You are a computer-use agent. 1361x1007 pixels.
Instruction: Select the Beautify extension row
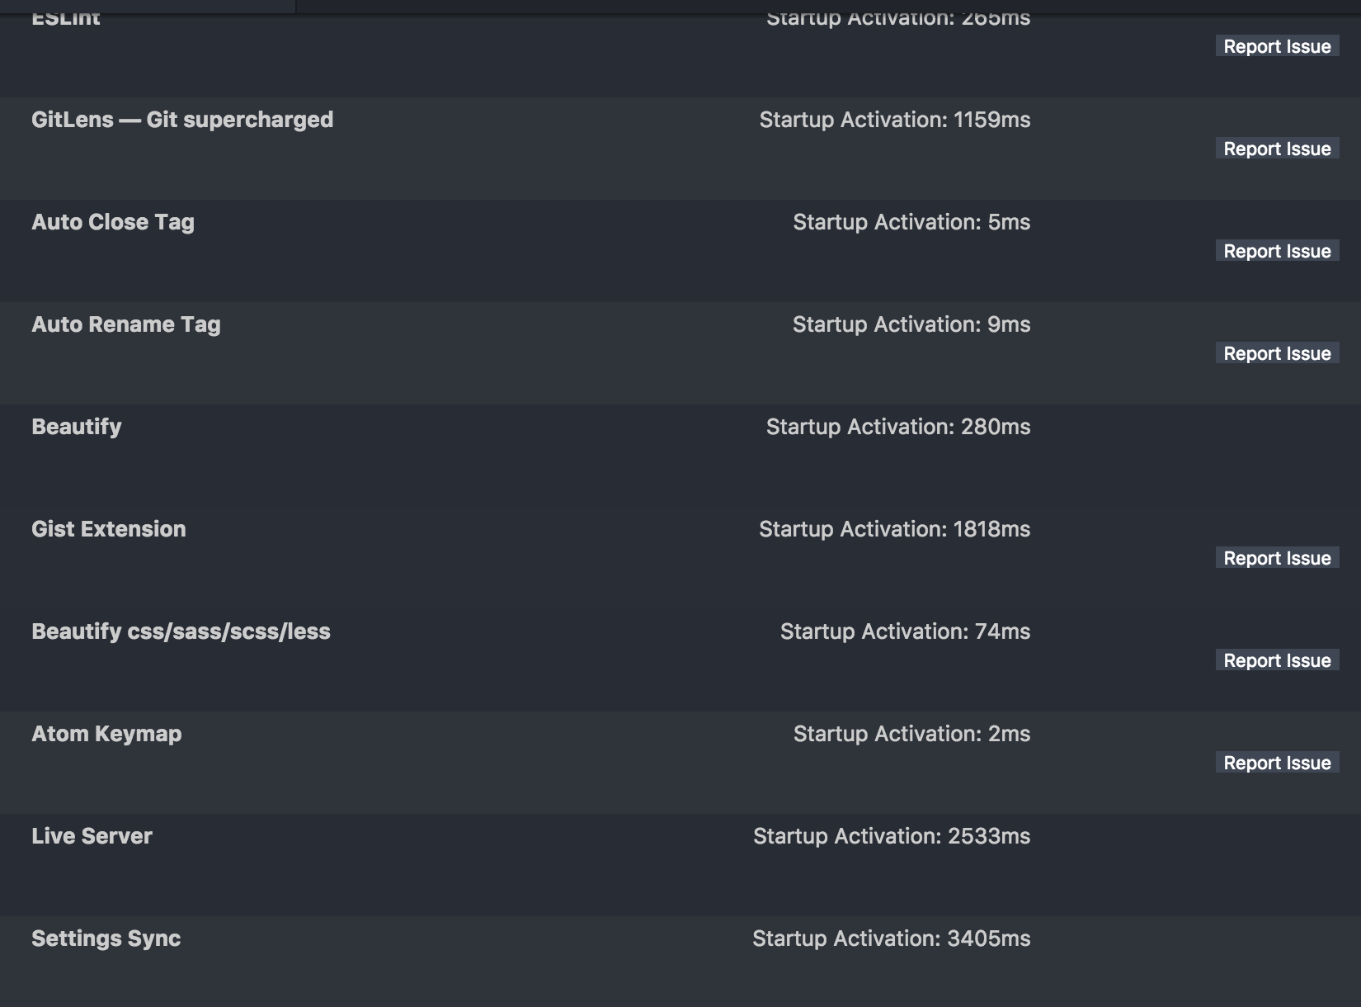point(76,427)
